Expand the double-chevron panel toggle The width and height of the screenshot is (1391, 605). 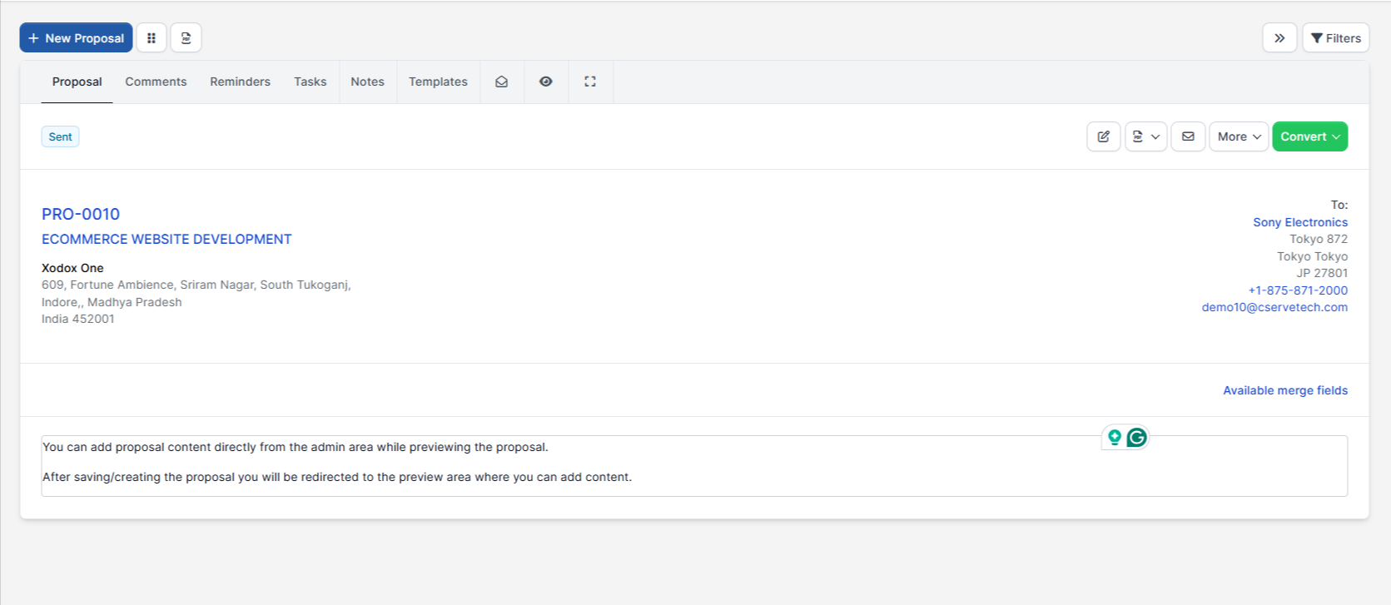point(1279,37)
